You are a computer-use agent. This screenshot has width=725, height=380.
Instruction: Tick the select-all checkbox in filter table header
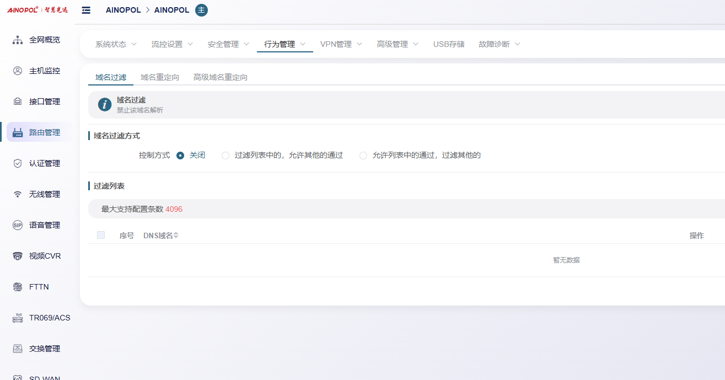(101, 235)
